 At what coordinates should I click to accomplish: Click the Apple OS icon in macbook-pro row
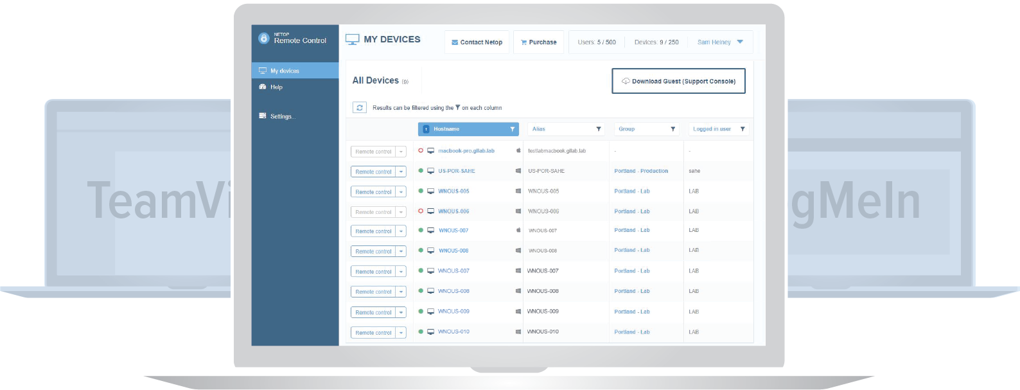pos(518,150)
